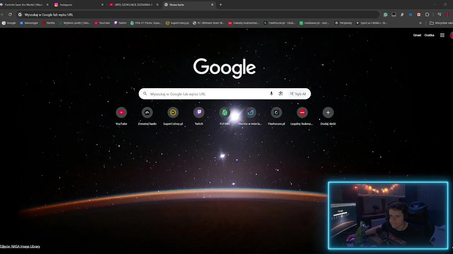Click the blue sound-waves extension icon
453x254 pixels.
410,14
